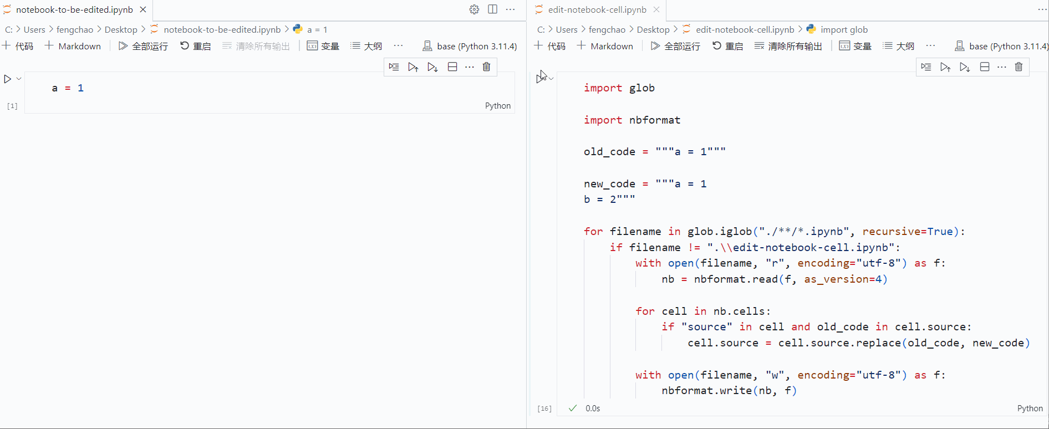Screen dimensions: 1049x429
Task: Expand run options dropdown beside left cell
Action: (x=19, y=79)
